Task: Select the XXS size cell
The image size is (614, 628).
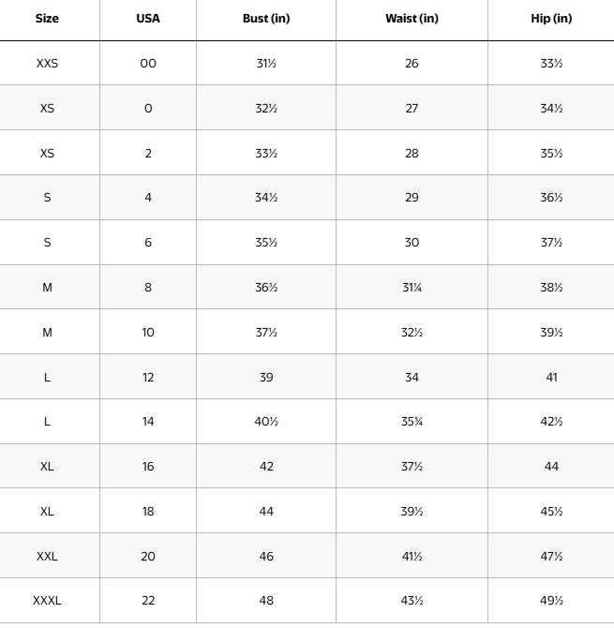Action: click(47, 64)
